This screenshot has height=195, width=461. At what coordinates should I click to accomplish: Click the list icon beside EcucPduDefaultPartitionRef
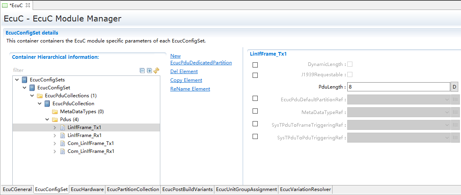point(456,100)
